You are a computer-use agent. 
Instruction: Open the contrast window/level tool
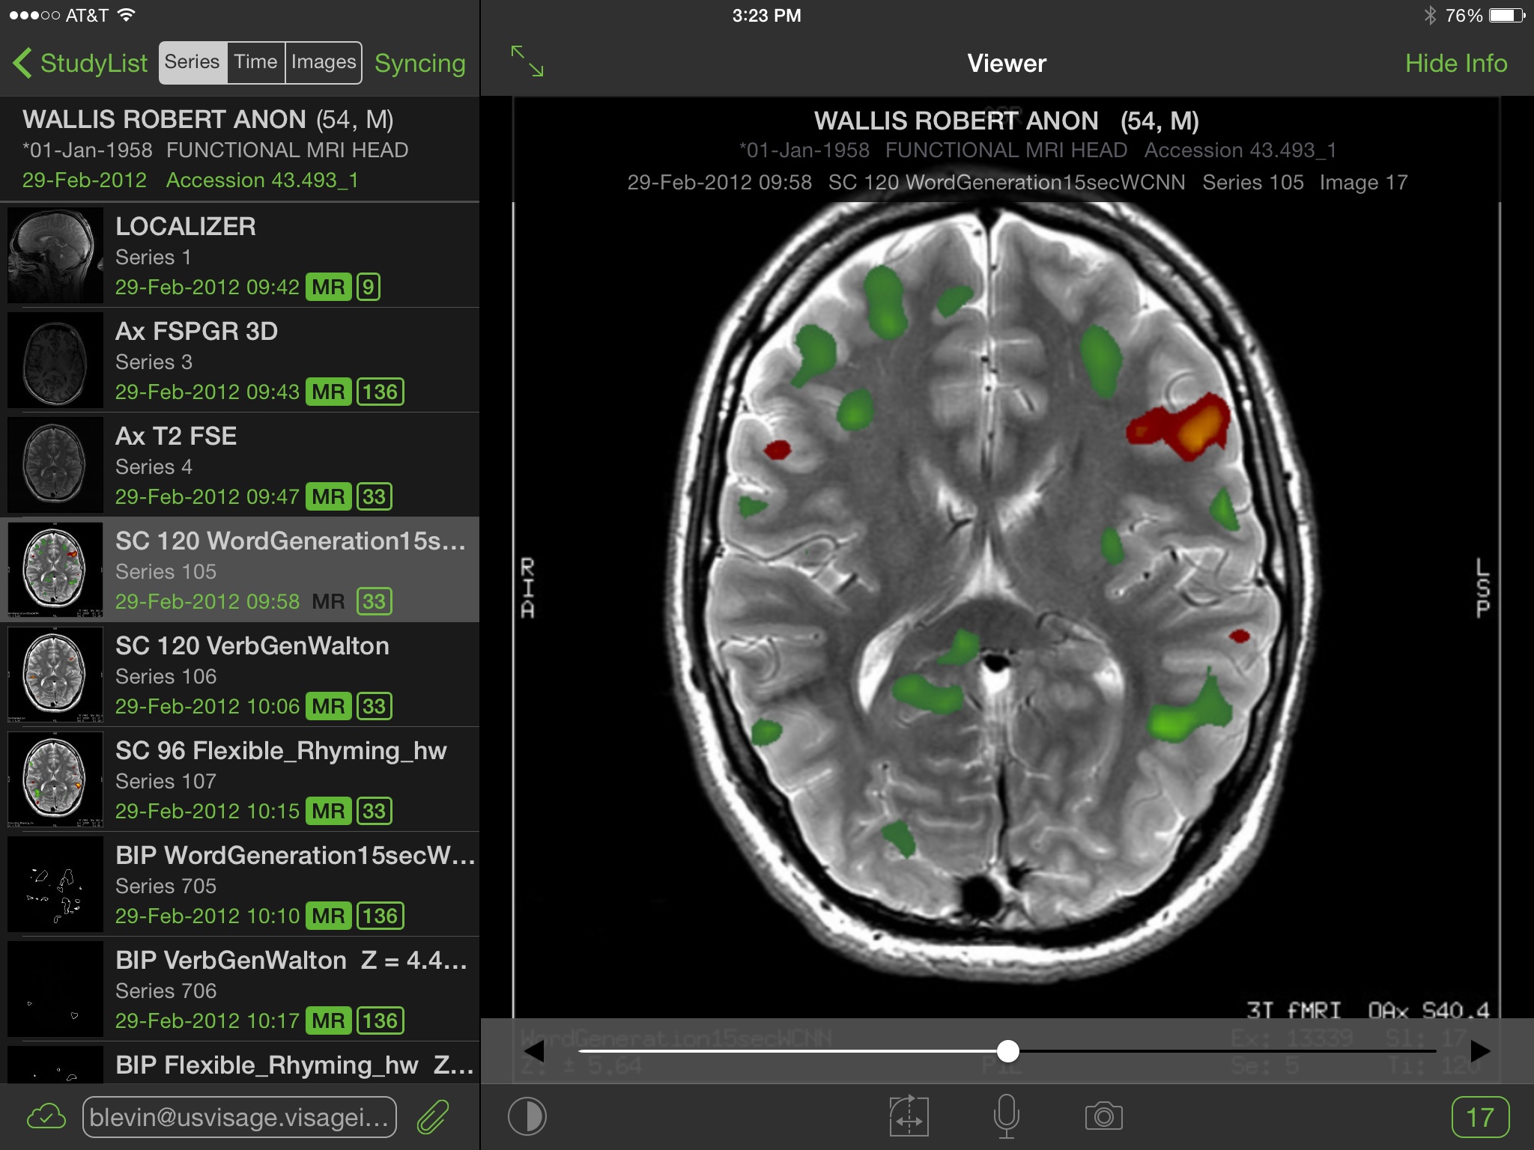coord(527,1117)
